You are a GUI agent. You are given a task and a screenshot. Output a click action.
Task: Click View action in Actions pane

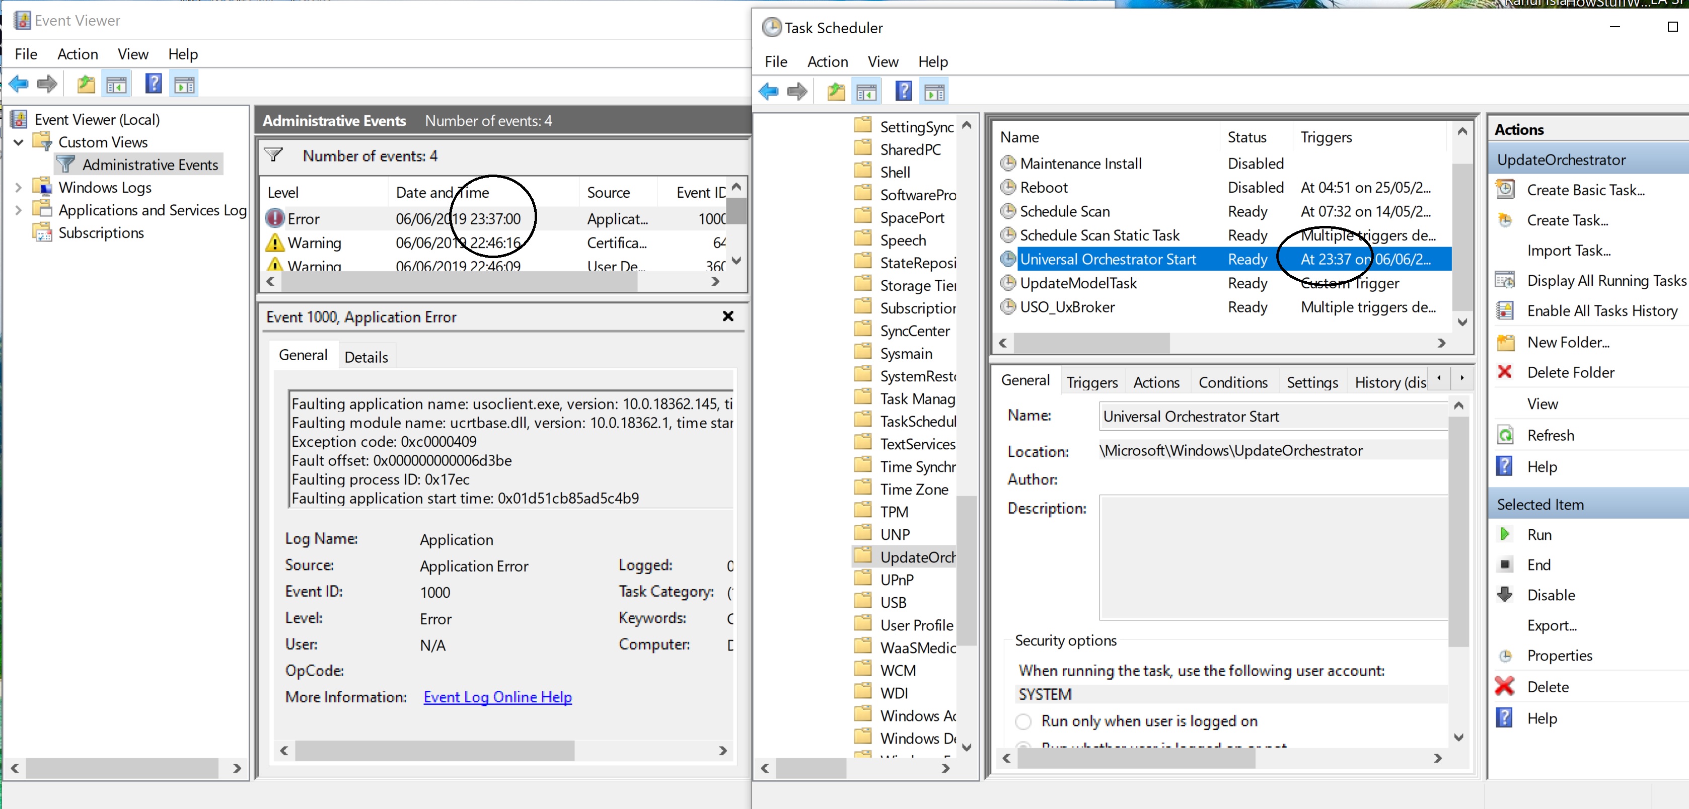[x=1542, y=403]
